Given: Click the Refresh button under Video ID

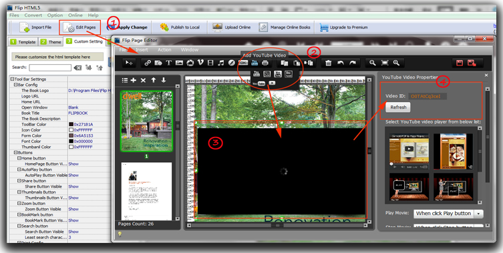Looking at the screenshot, I should [398, 107].
